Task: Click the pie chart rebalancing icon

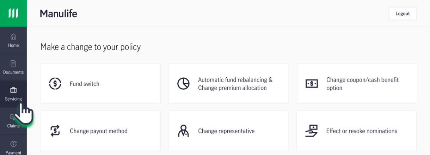Action: pyautogui.click(x=183, y=84)
